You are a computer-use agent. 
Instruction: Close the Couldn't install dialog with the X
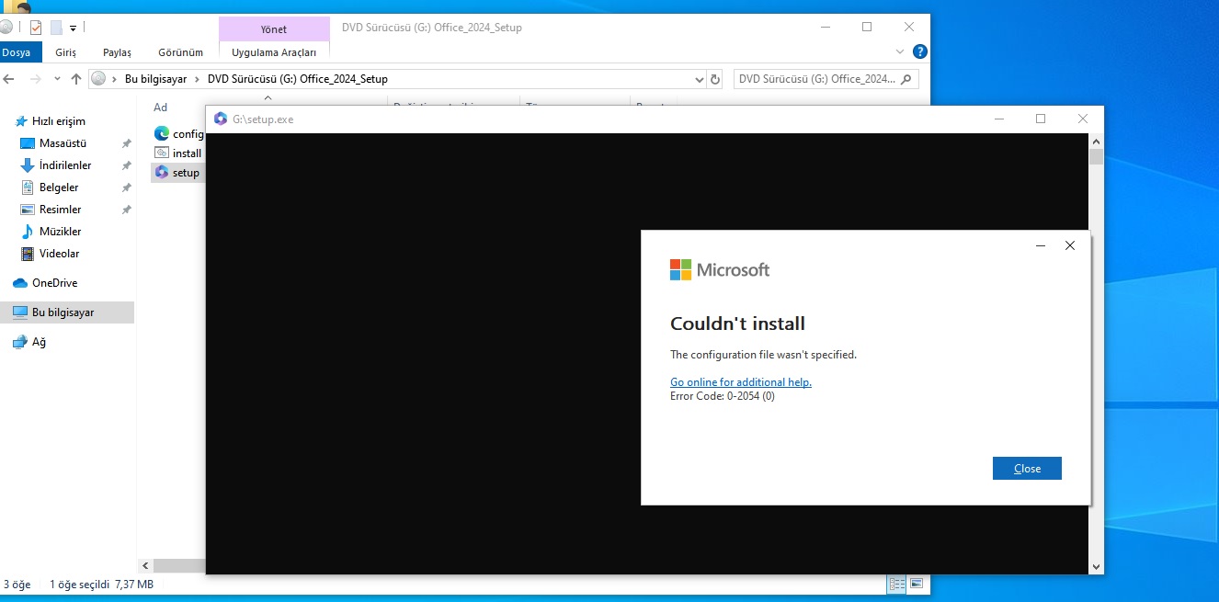pos(1069,245)
